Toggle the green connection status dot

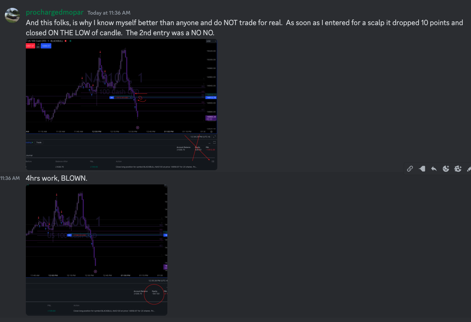pos(70,40)
